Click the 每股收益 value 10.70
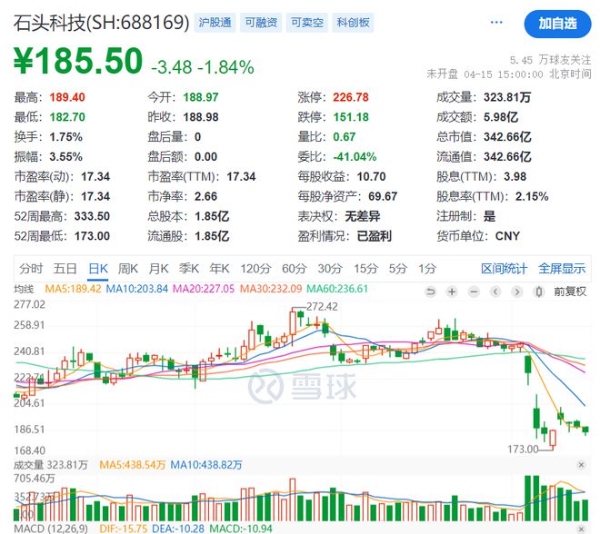Screen dimensions: 600x534 coord(371,176)
